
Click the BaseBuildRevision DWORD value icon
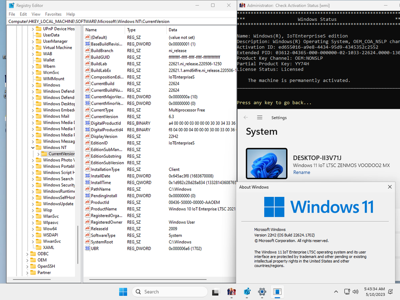[x=87, y=44]
